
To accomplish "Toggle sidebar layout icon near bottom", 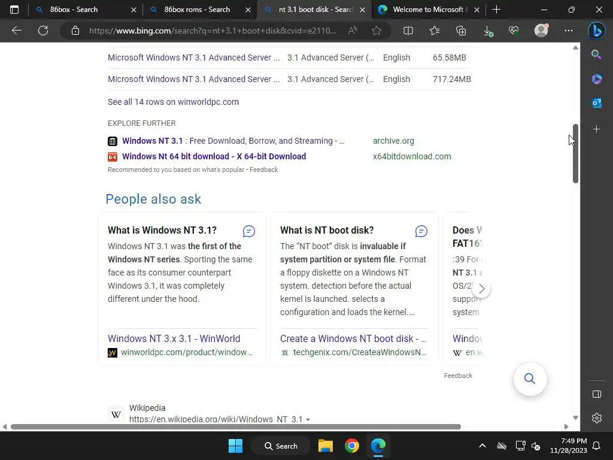I will point(597,394).
